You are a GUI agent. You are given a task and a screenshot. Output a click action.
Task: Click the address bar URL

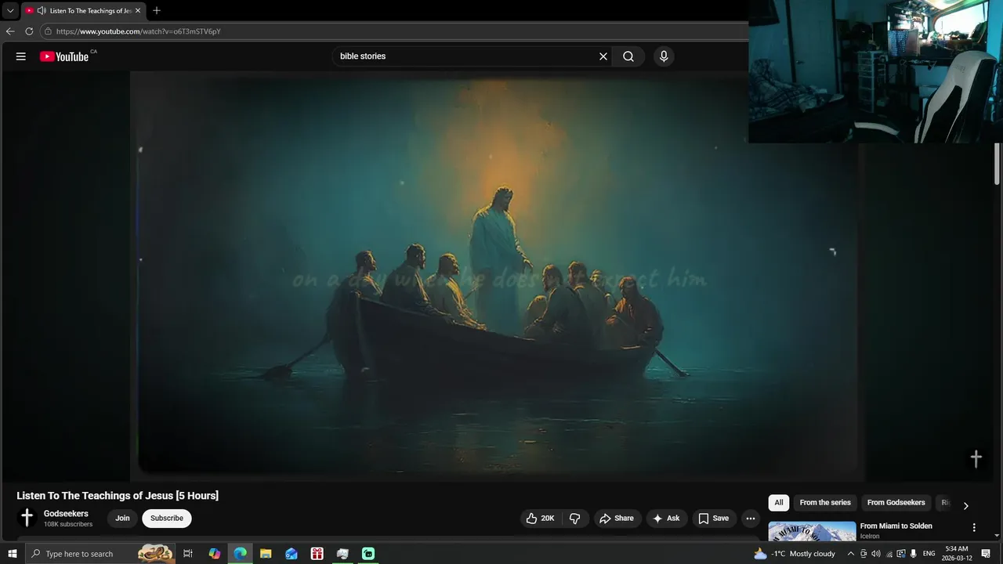(x=138, y=31)
